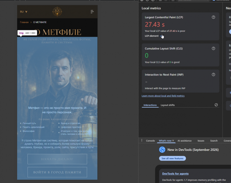This screenshot has height=183, width=231.
Task: Open the drawer's three-dot menu
Action: [142, 140]
